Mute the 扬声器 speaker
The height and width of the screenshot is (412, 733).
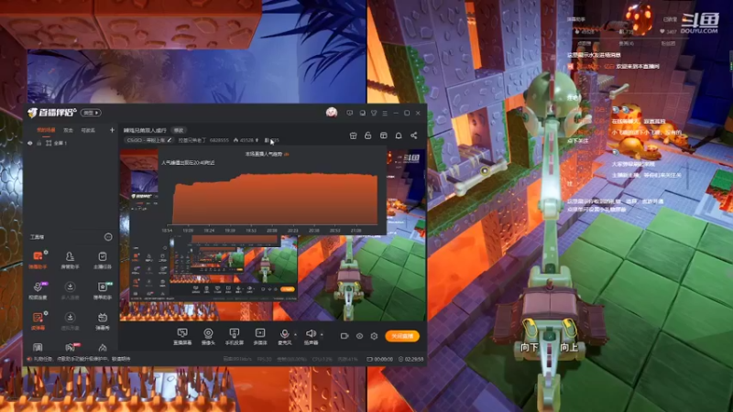(311, 336)
